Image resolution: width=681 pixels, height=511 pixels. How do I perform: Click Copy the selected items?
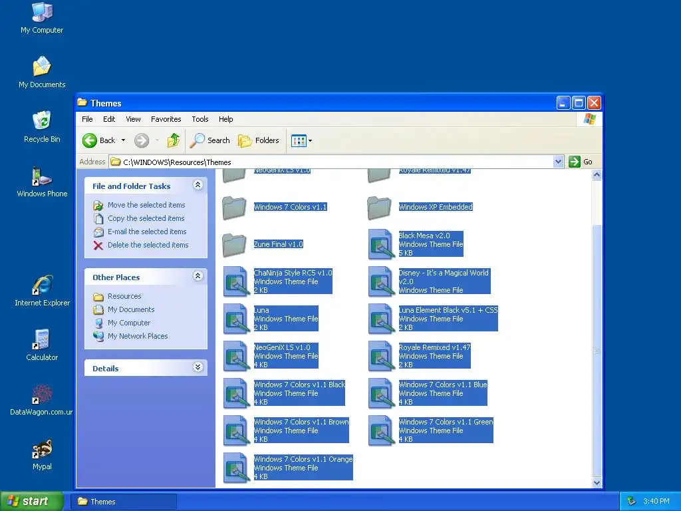(x=146, y=218)
